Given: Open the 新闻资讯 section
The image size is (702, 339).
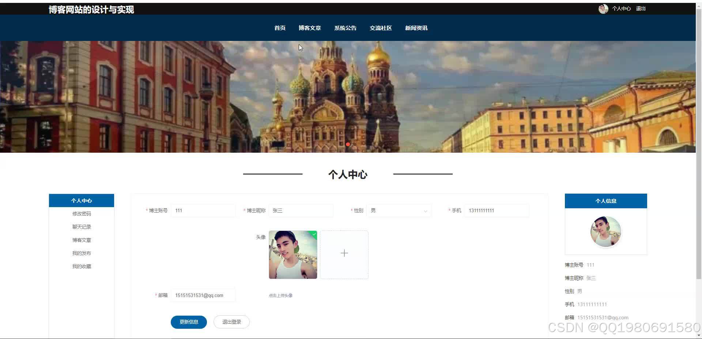Looking at the screenshot, I should [x=416, y=28].
